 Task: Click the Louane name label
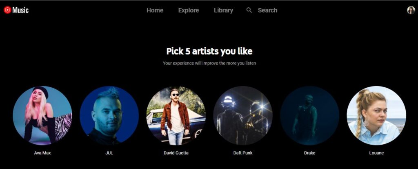click(376, 153)
